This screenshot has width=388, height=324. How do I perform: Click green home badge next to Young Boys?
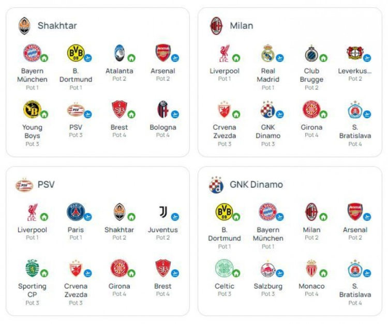(x=44, y=114)
